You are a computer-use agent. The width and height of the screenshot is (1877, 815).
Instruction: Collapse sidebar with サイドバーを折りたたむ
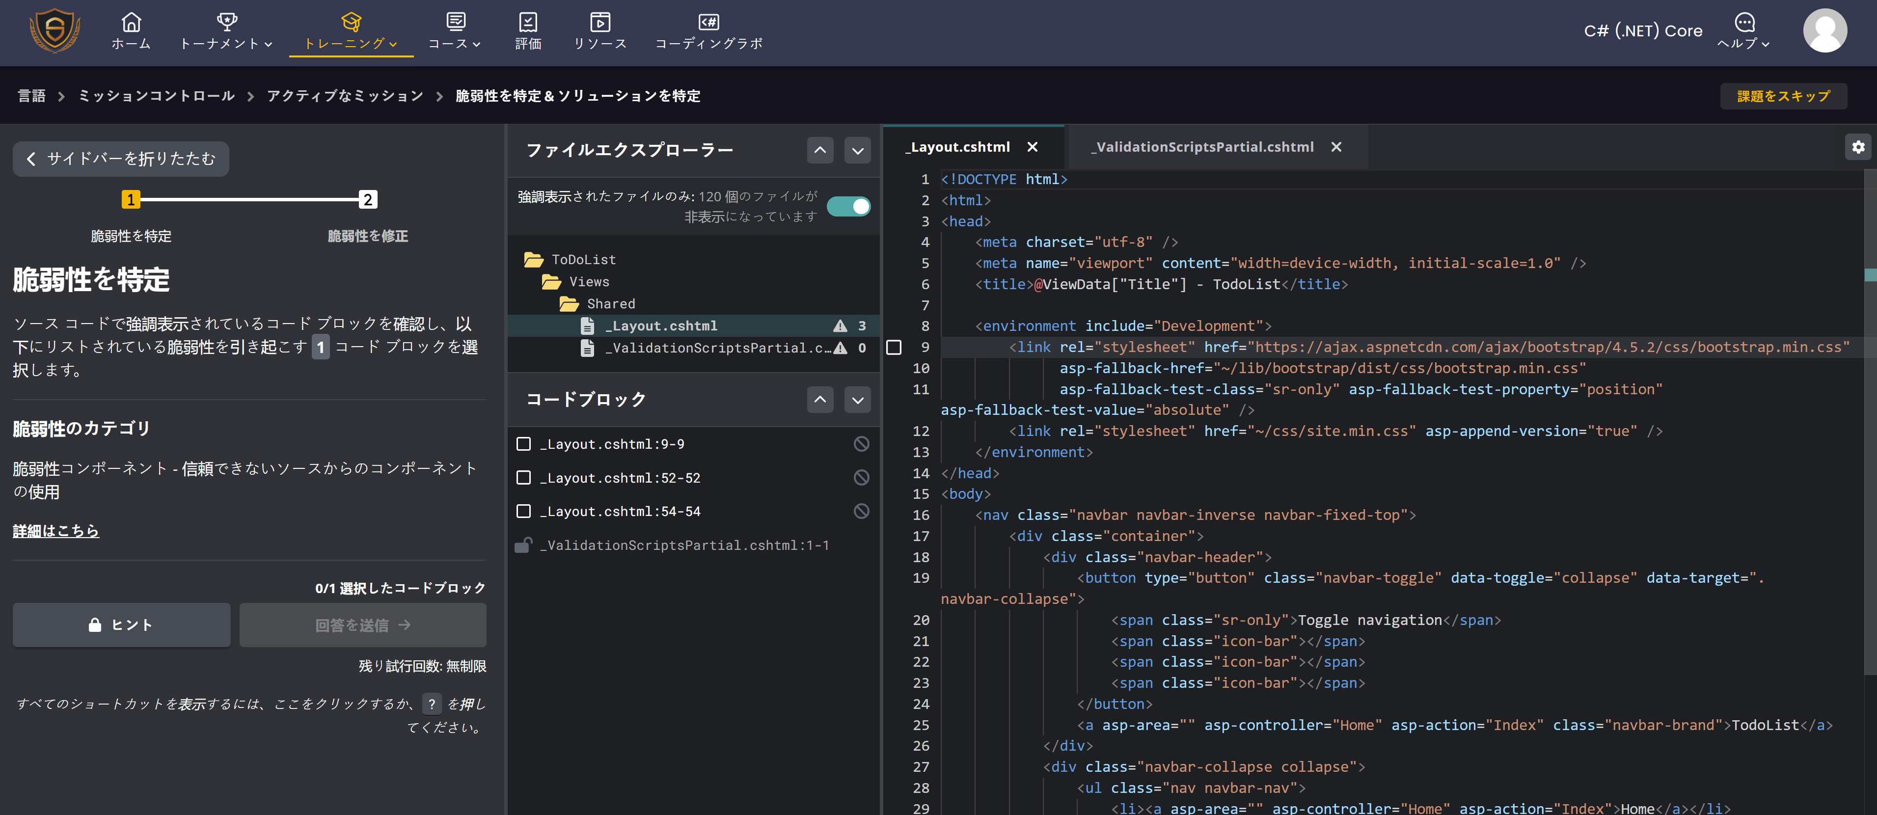pyautogui.click(x=121, y=159)
